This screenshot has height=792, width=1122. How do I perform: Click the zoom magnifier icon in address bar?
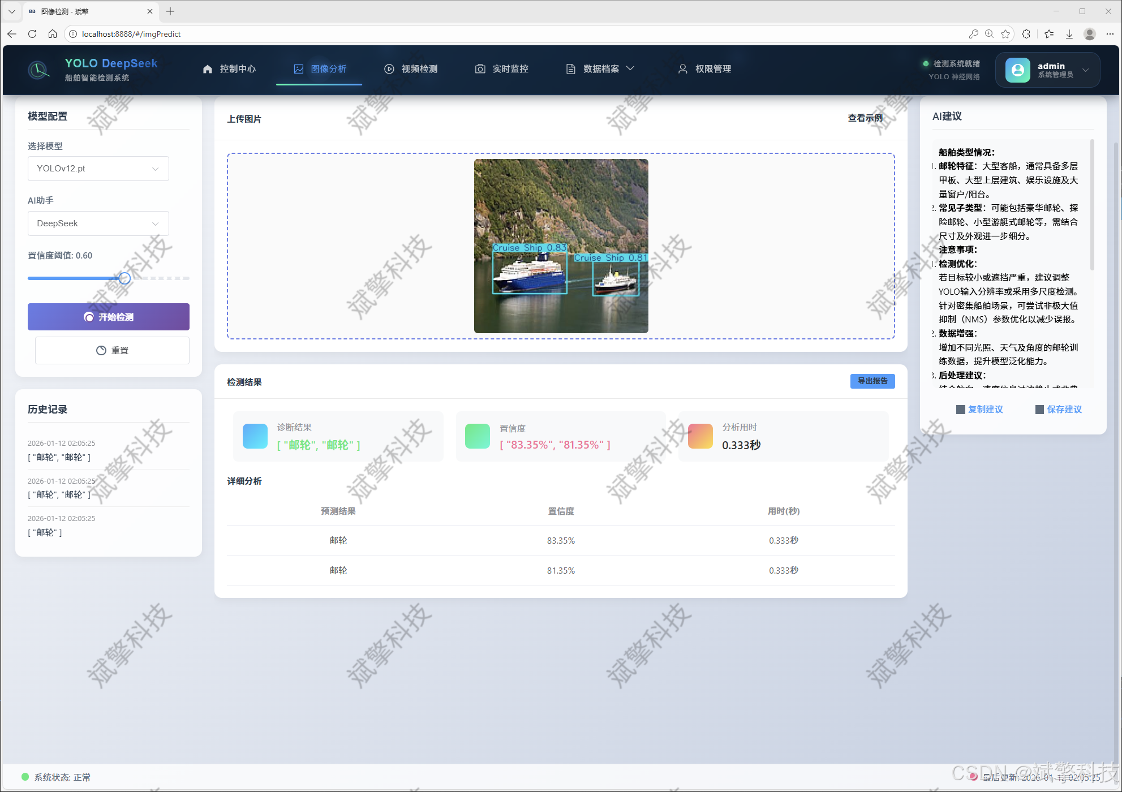click(x=989, y=34)
